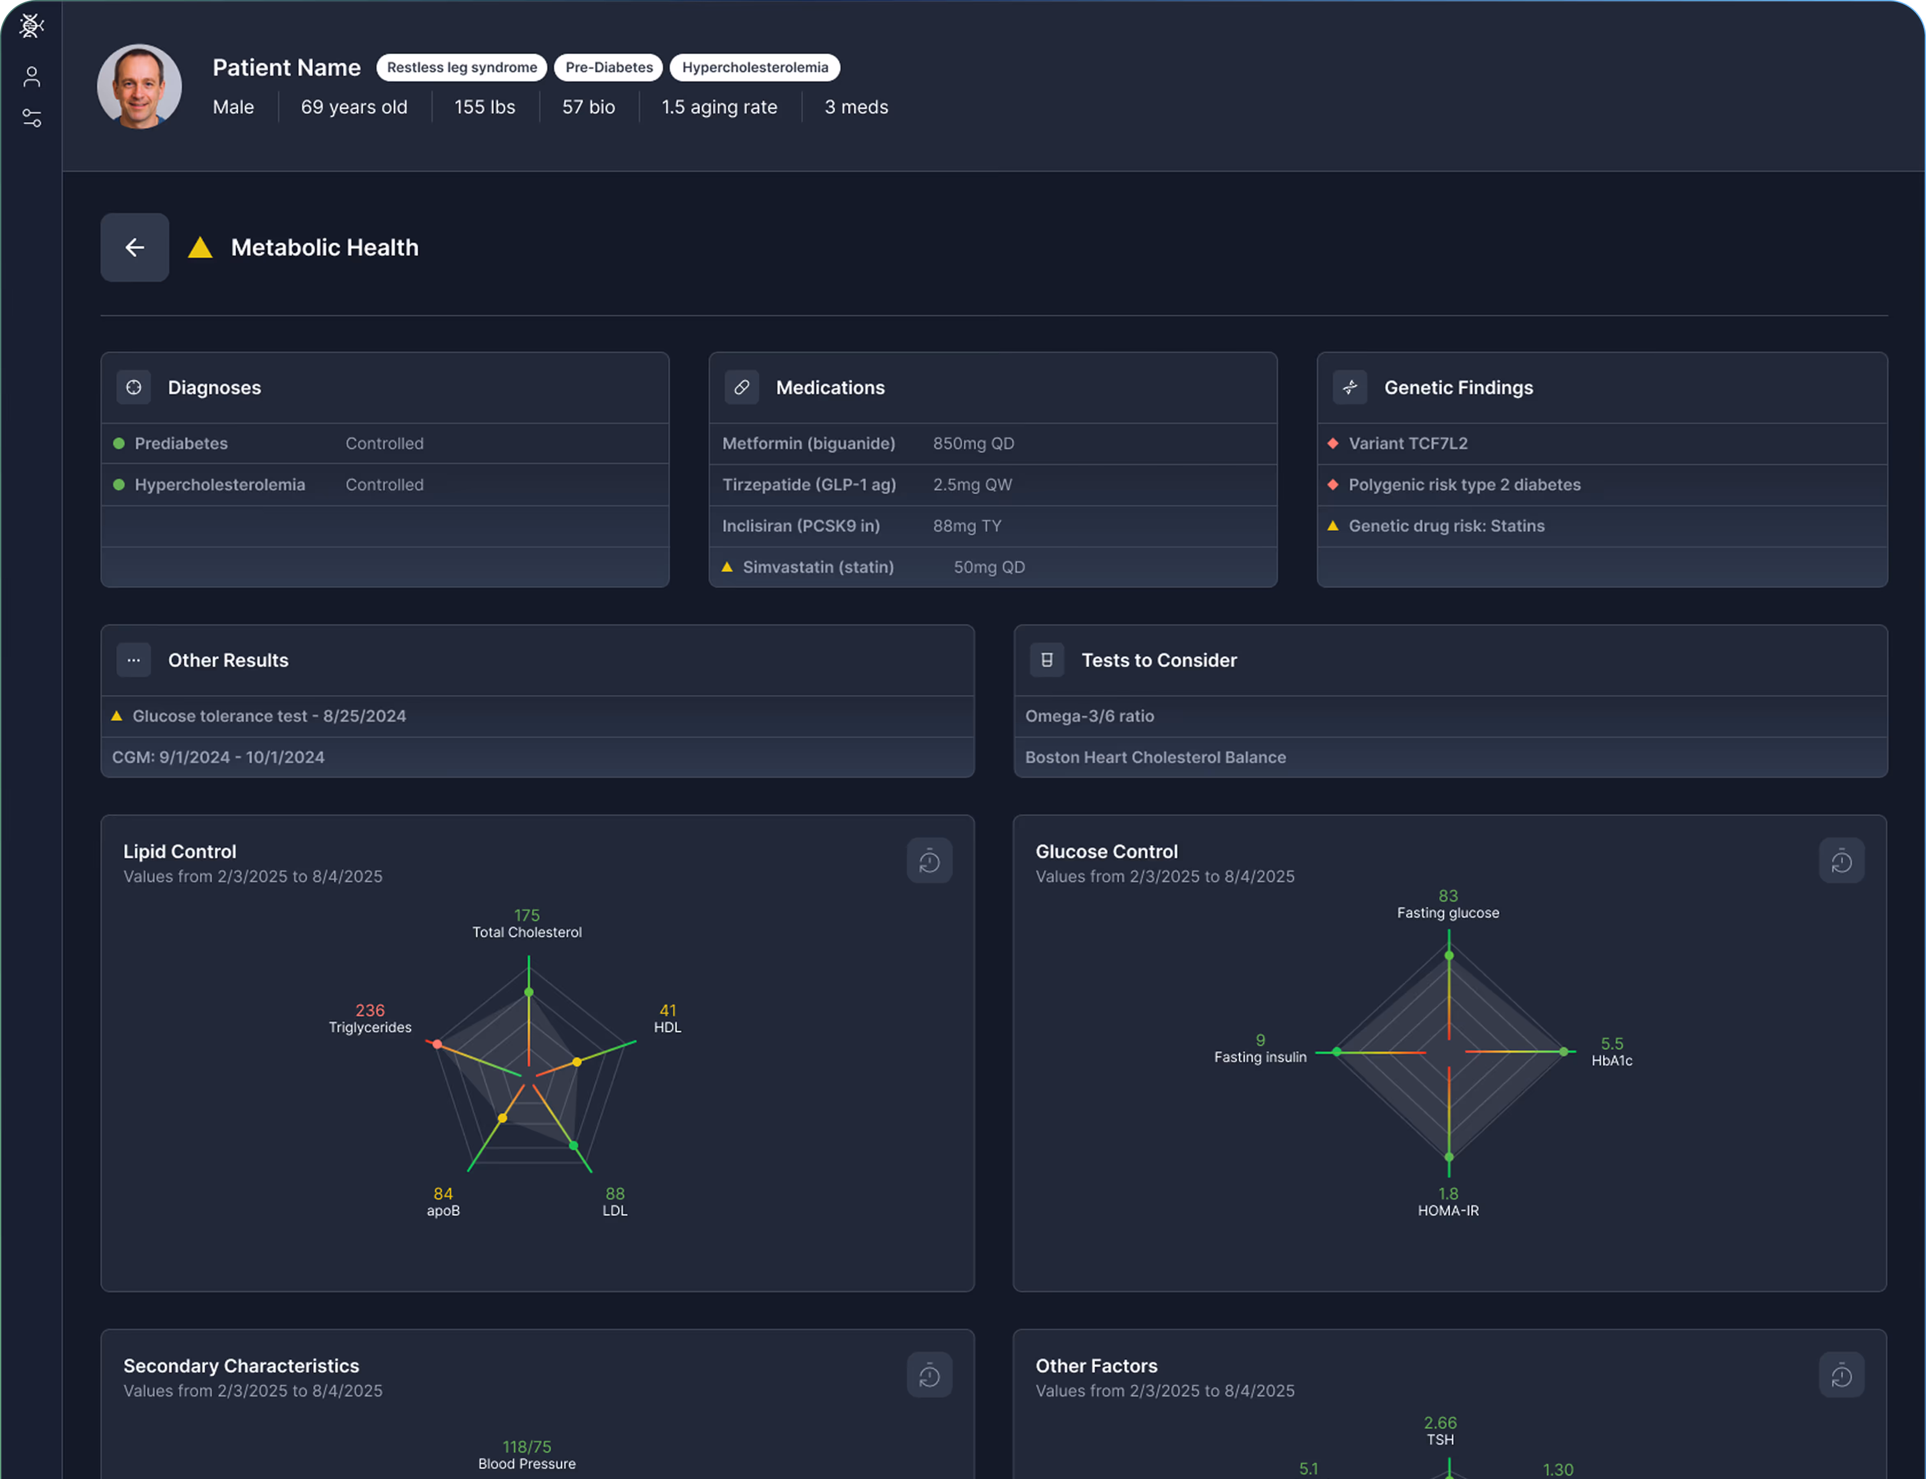Open Lipid Control history icon
This screenshot has height=1479, width=1926.
click(x=929, y=860)
